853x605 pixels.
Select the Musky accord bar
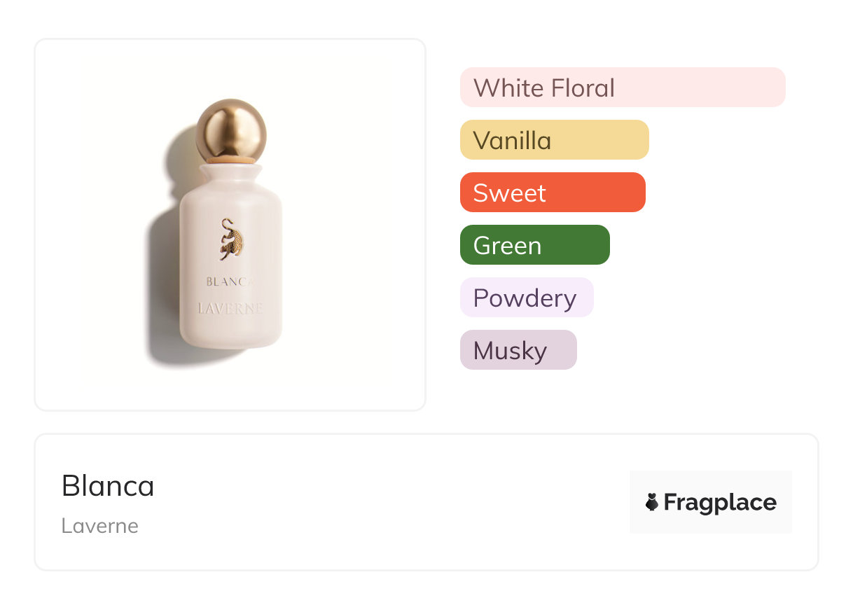(x=518, y=350)
